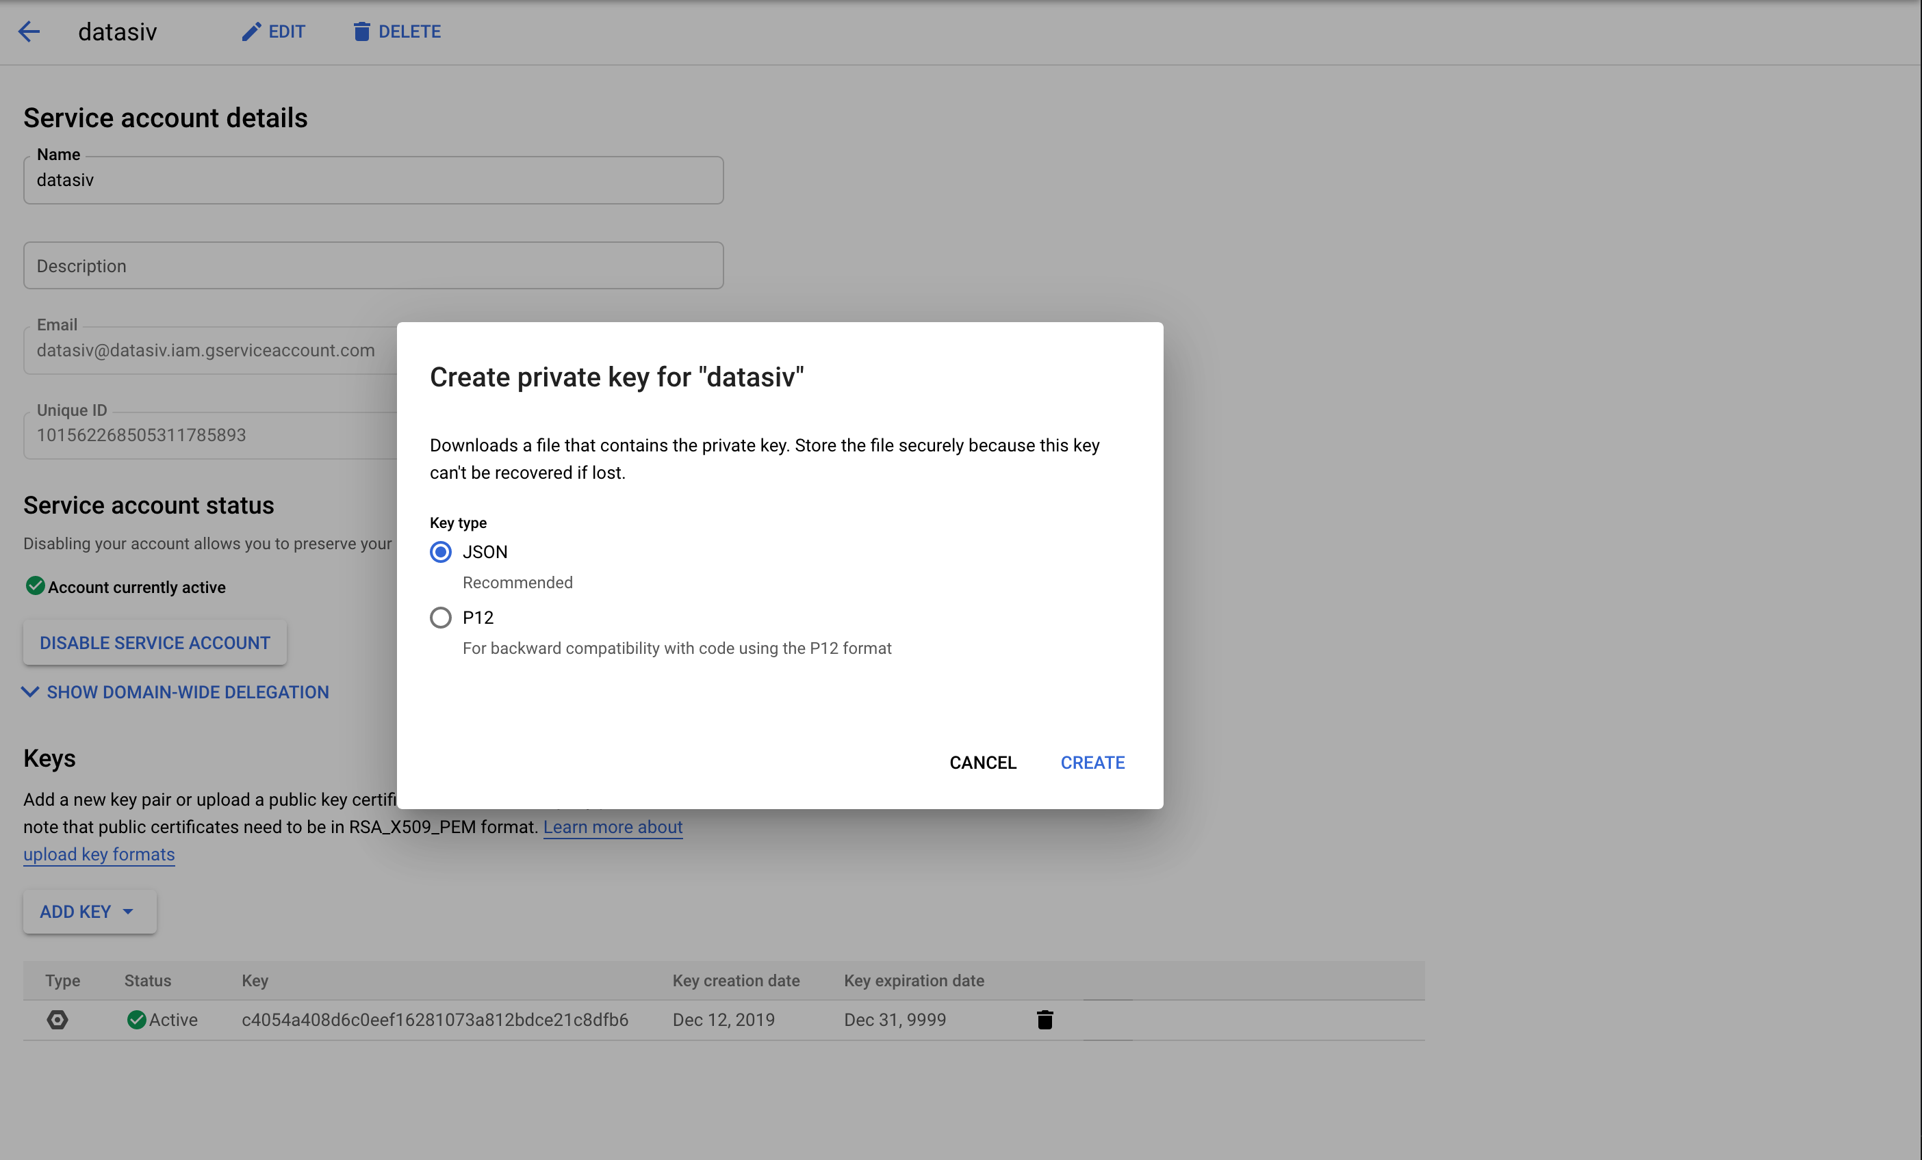Screen dimensions: 1922x1160
Task: Click the Key creation date column header
Action: [x=736, y=981]
